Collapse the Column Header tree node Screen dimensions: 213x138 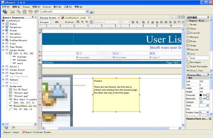[x=3, y=50]
